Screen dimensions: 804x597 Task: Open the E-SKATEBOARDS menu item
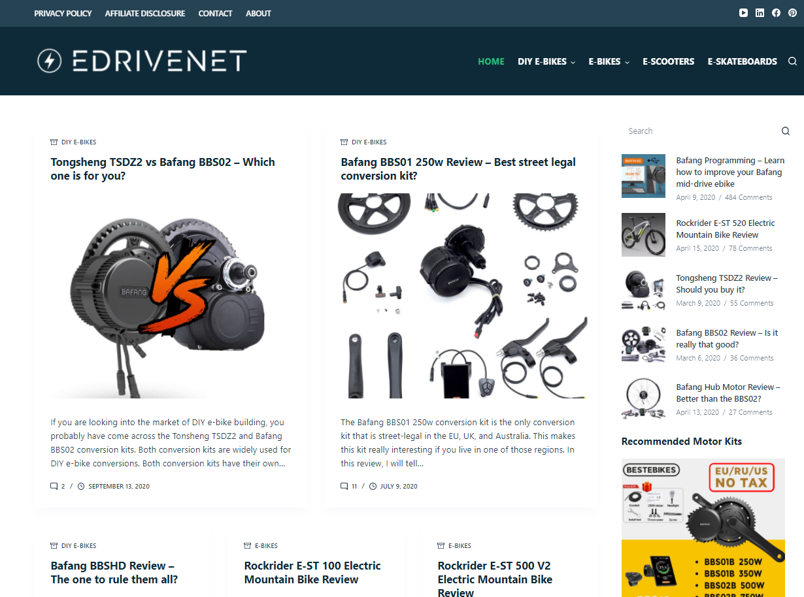742,61
